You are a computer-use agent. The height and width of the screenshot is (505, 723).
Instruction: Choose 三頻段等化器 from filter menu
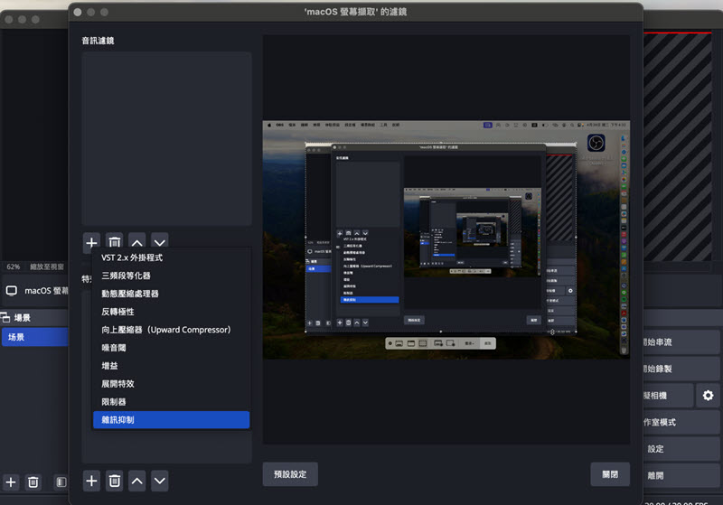coord(172,276)
